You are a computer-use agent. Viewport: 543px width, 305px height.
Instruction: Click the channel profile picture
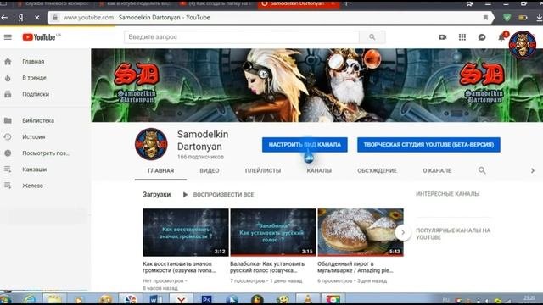[x=151, y=144]
